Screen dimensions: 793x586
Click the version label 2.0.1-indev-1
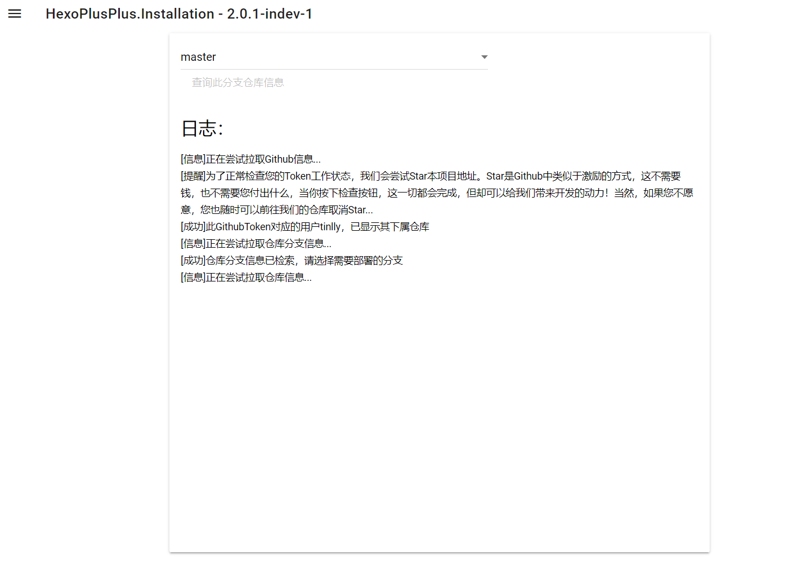(272, 14)
